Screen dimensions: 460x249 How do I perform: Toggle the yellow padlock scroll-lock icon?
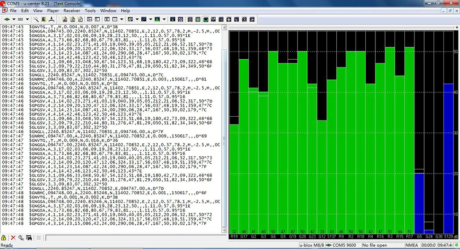tap(4, 238)
